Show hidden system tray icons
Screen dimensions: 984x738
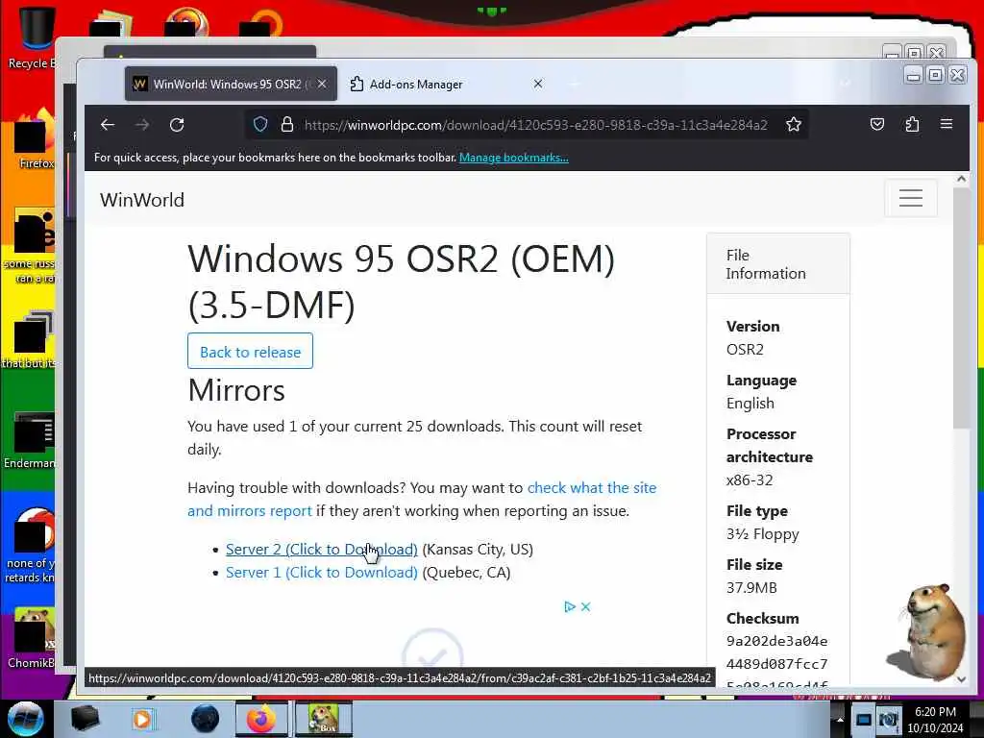[839, 719]
